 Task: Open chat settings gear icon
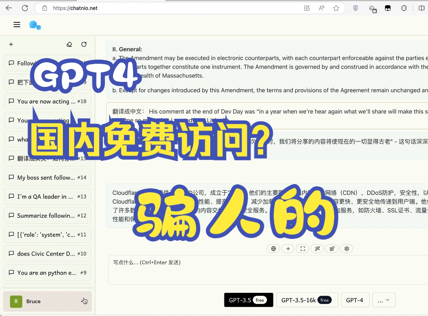(346, 249)
